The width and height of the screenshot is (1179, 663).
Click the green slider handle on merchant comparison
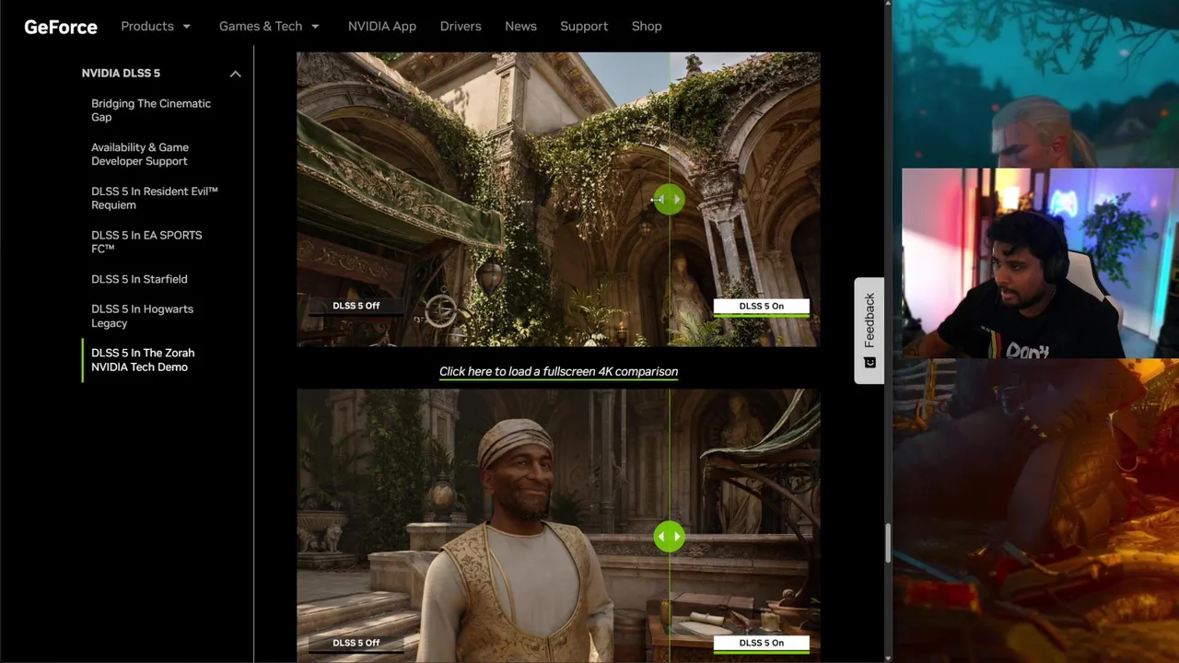[x=669, y=537]
